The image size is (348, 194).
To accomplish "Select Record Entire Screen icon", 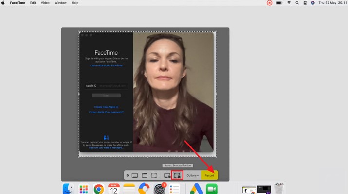I will [167, 175].
